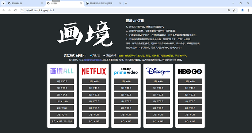
Task: Select Prime Video 永久 ¥148 plan
Action: click(x=126, y=121)
